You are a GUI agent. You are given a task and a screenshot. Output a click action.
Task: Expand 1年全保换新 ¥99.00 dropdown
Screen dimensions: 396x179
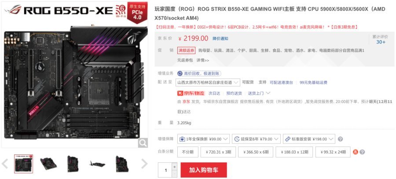click(204, 139)
